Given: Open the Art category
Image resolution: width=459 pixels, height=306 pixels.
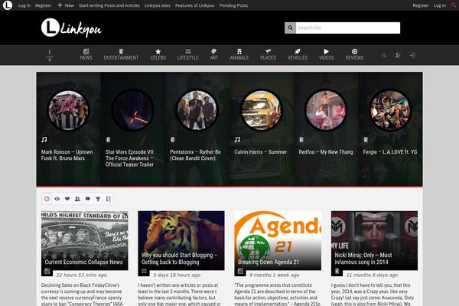Looking at the screenshot, I should click(x=214, y=55).
